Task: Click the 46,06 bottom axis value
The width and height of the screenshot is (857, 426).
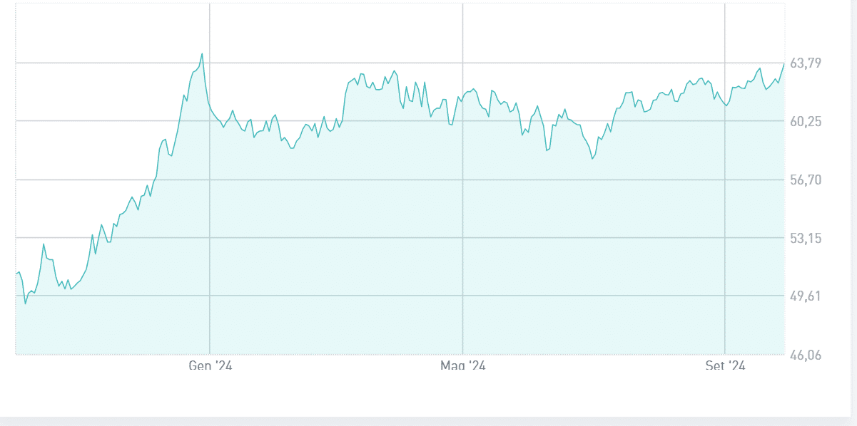Action: (806, 355)
